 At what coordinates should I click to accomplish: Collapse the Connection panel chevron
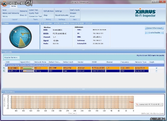point(42,23)
